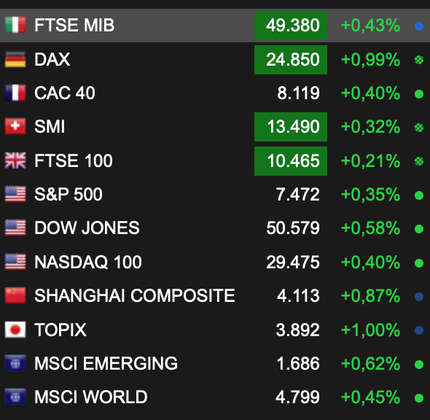Click the dotted status indicator on DAX row
Screen dimensions: 430x420
click(419, 60)
